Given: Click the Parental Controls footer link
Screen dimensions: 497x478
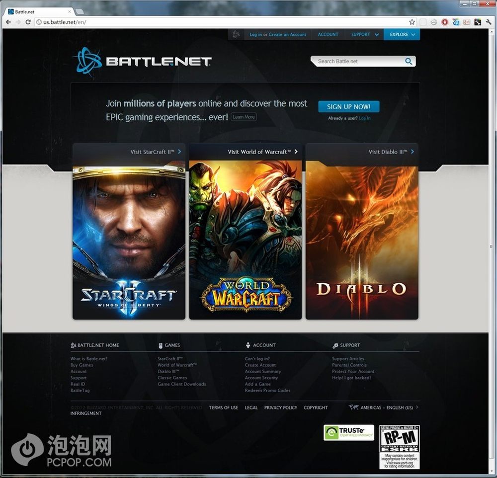Looking at the screenshot, I should point(349,365).
